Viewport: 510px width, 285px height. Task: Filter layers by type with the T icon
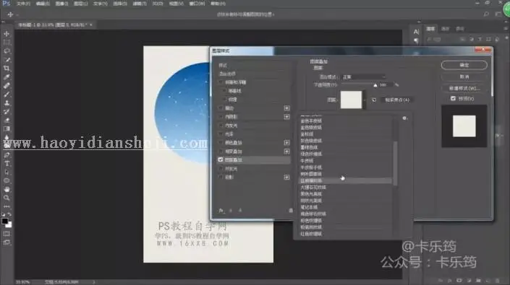point(480,39)
